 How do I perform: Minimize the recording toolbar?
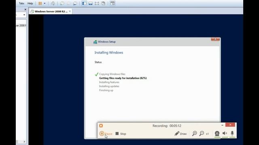pos(222,125)
